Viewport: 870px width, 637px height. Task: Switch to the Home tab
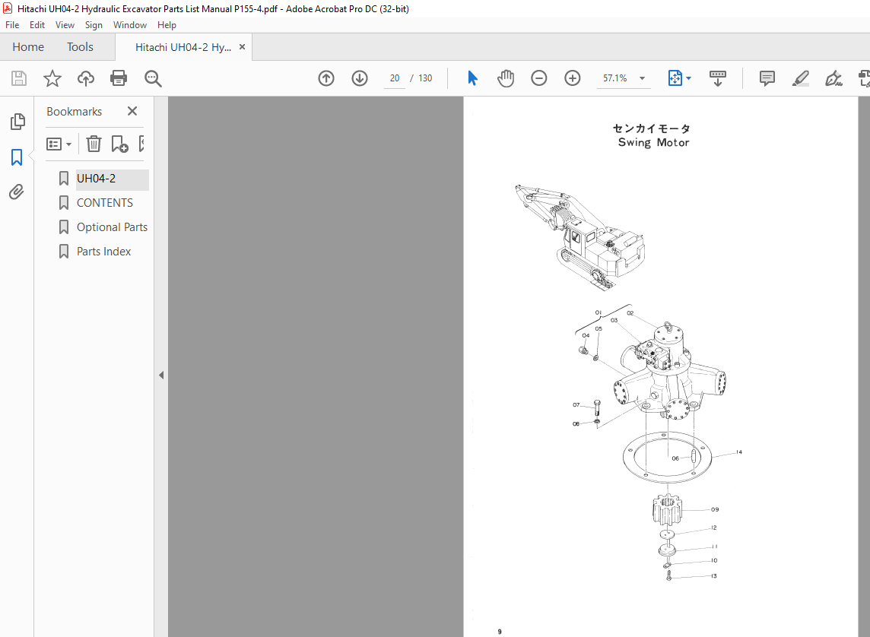click(28, 47)
